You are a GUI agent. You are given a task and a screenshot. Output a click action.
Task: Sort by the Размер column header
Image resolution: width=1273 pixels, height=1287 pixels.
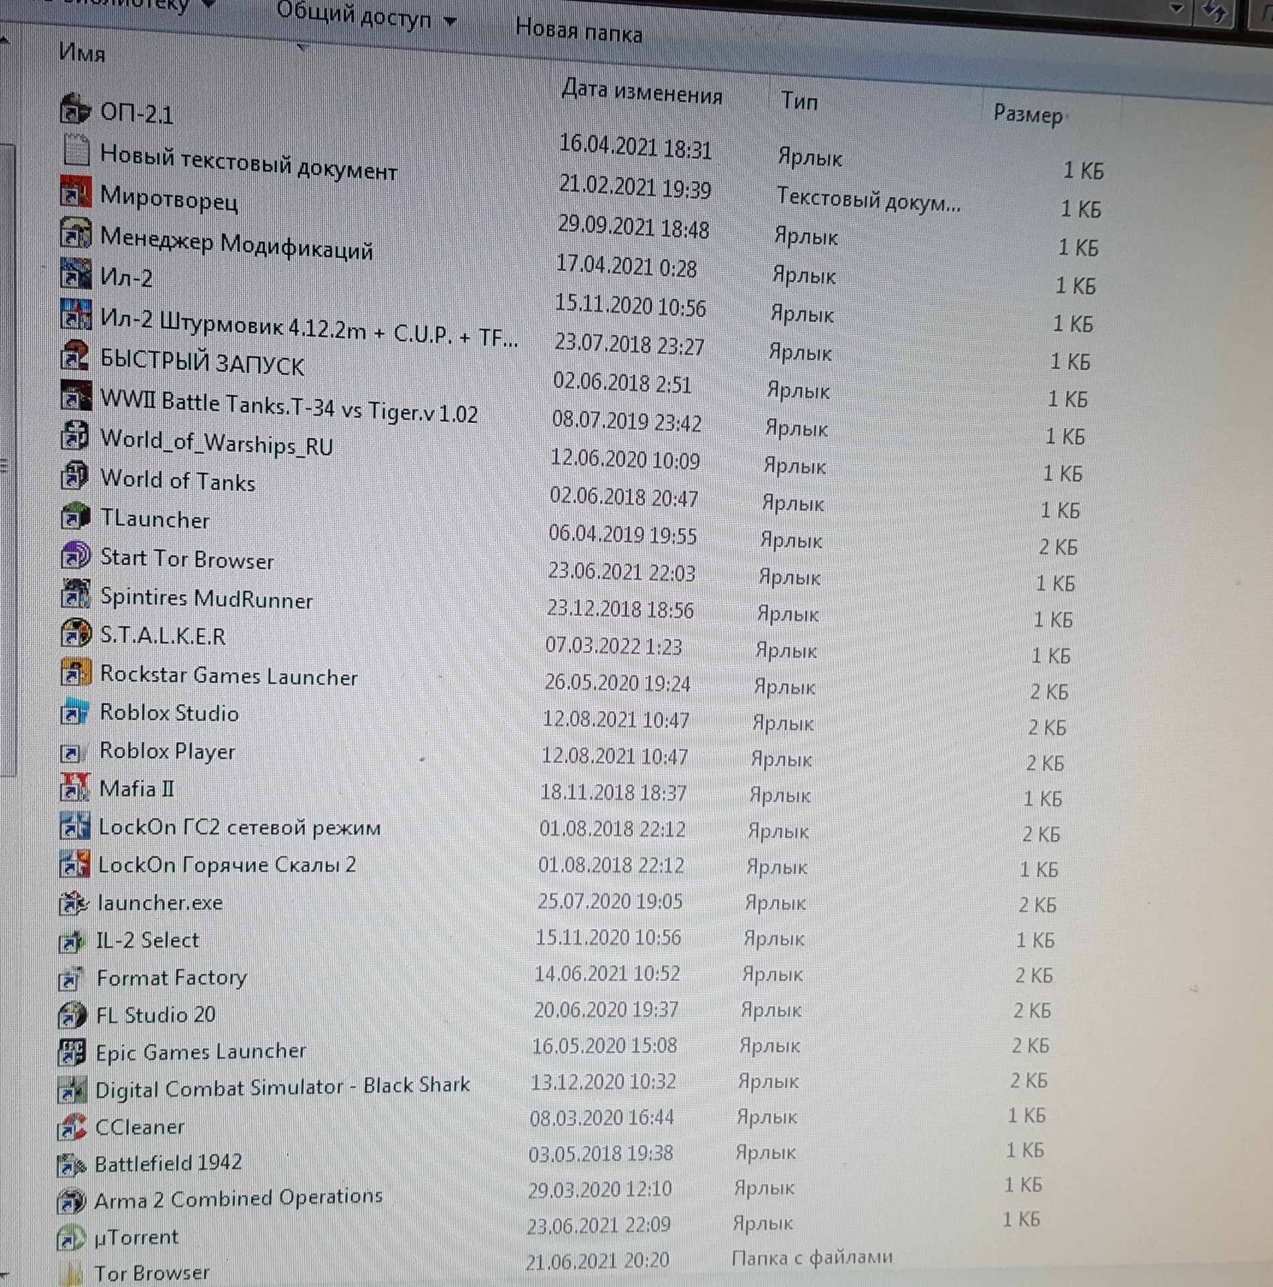point(1028,114)
